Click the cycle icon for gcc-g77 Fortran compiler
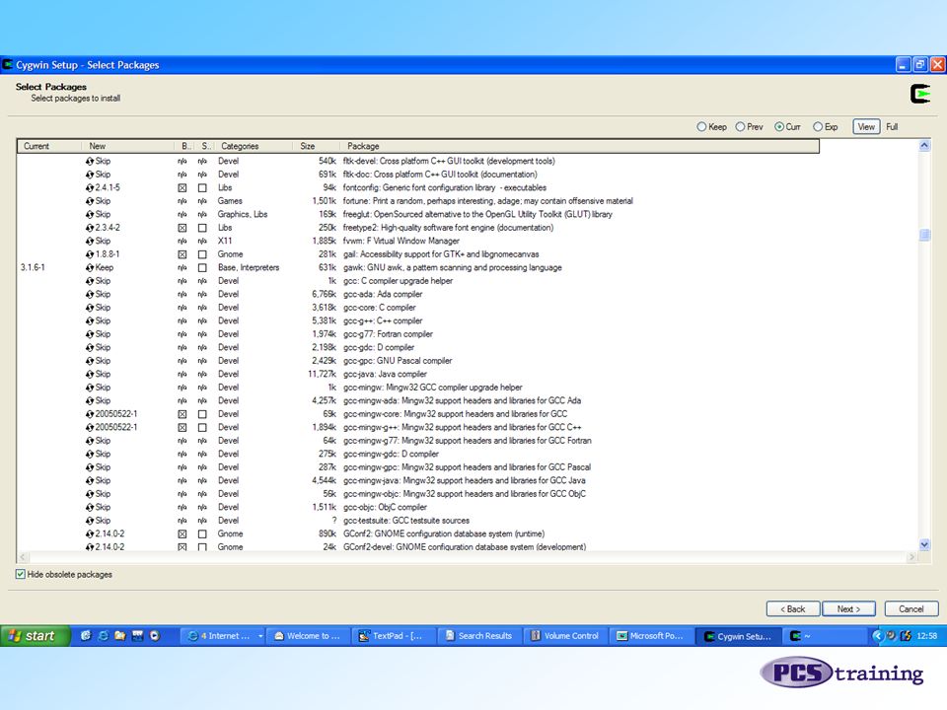Image resolution: width=947 pixels, height=710 pixels. pos(90,334)
